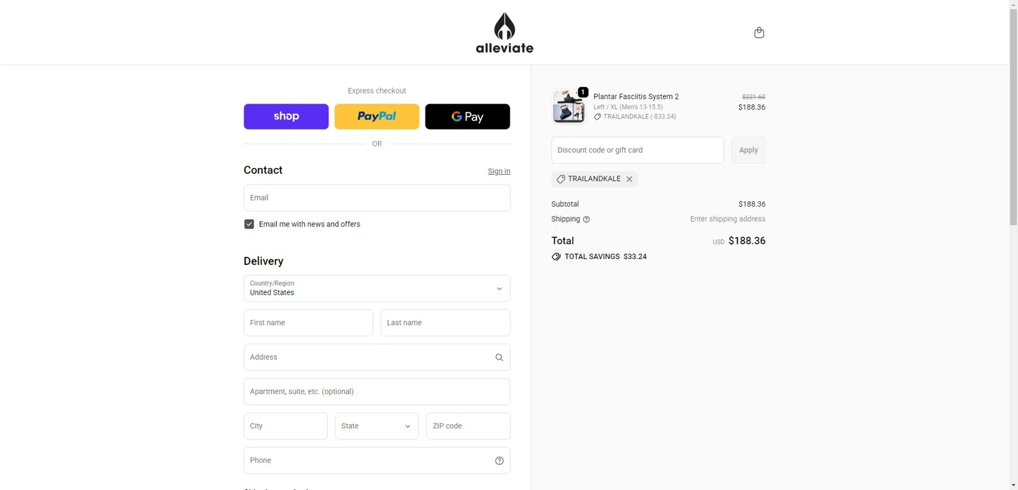Open the Country/Region dropdown
Image resolution: width=1018 pixels, height=490 pixels.
click(x=377, y=289)
